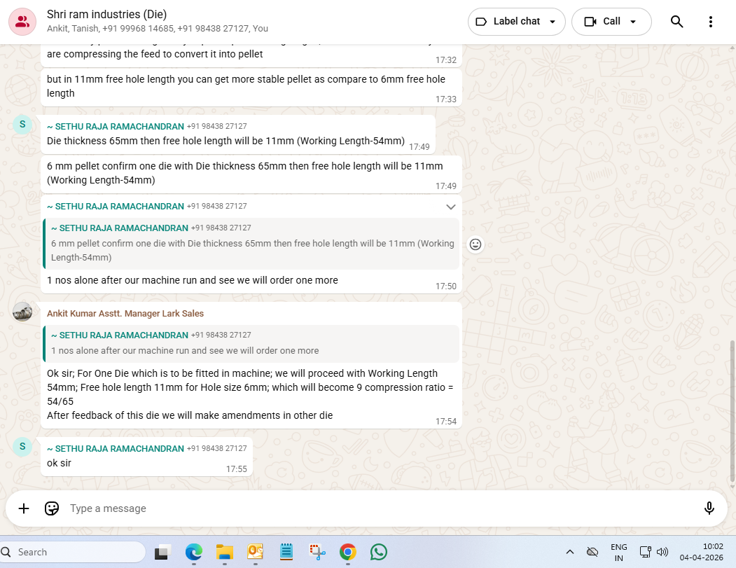
Task: Jump to quoted '1 nos alone' message
Action: [x=251, y=343]
